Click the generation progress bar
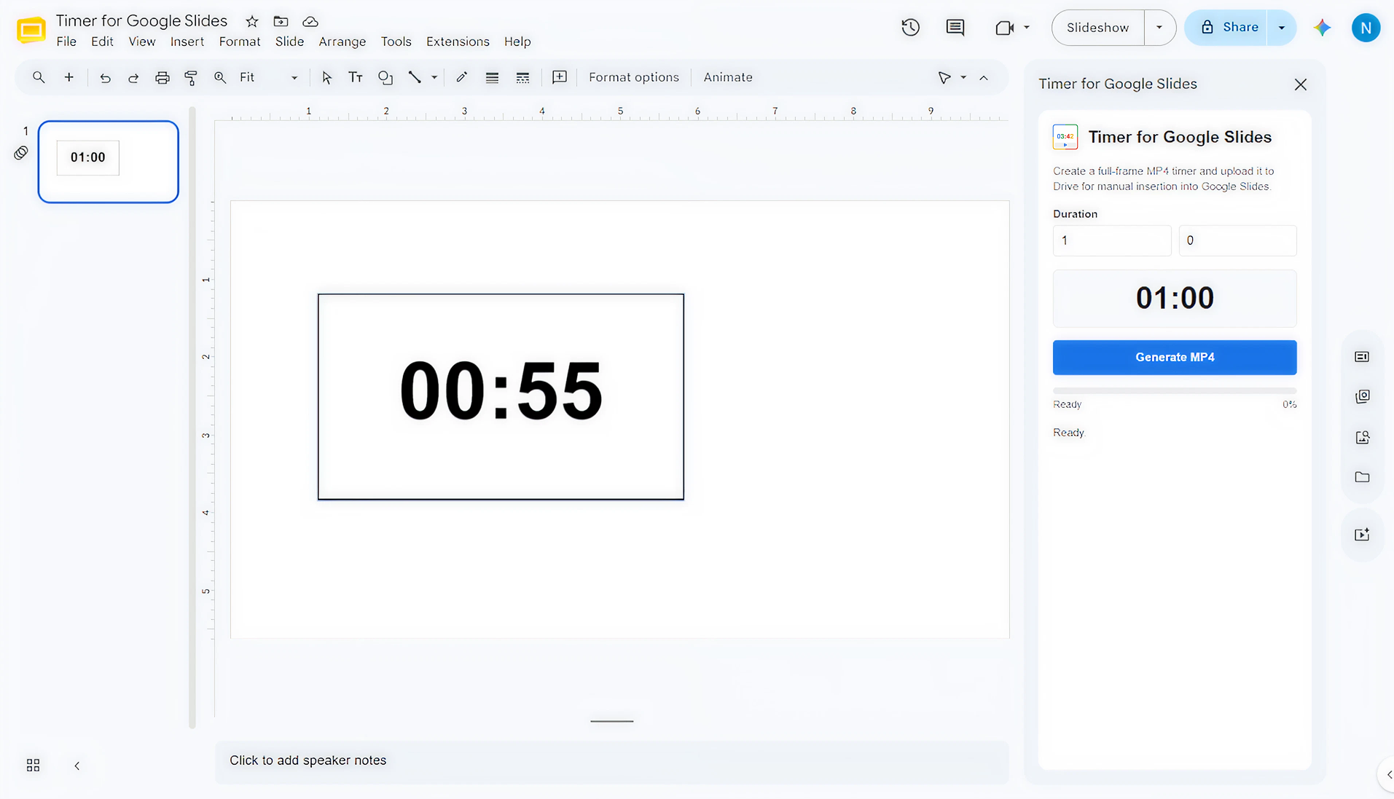1394x799 pixels. pos(1175,391)
